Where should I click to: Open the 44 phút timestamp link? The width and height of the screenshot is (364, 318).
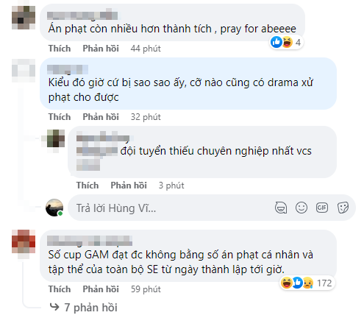(x=146, y=49)
